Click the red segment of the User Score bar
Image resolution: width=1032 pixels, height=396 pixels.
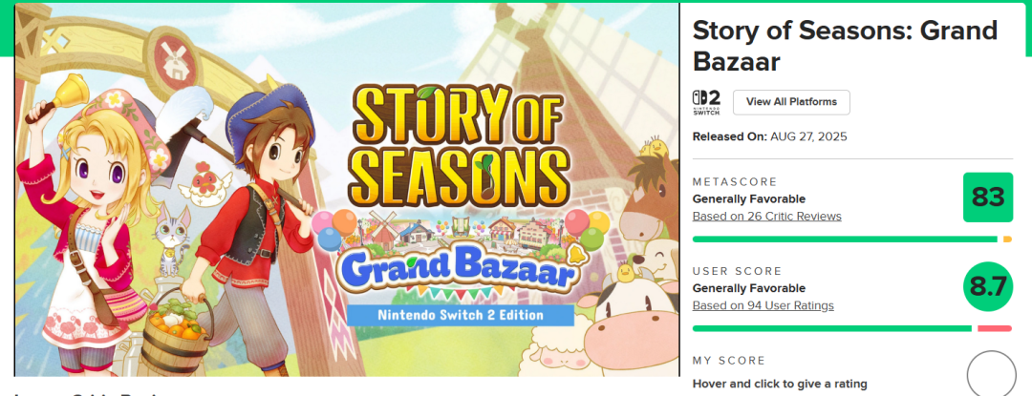click(x=994, y=328)
